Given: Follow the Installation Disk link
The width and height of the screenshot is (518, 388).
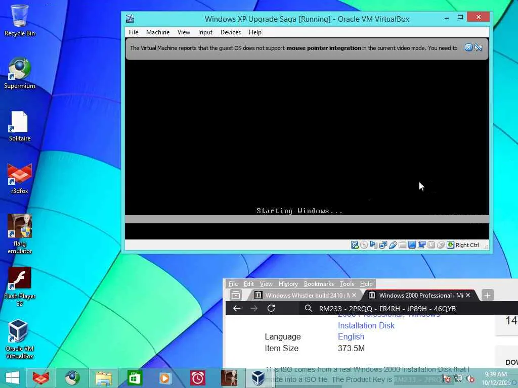Looking at the screenshot, I should click(x=366, y=326).
